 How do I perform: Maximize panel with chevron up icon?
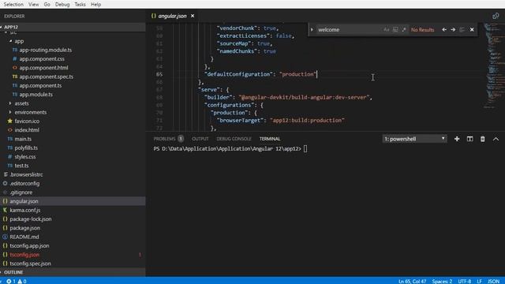(496, 139)
